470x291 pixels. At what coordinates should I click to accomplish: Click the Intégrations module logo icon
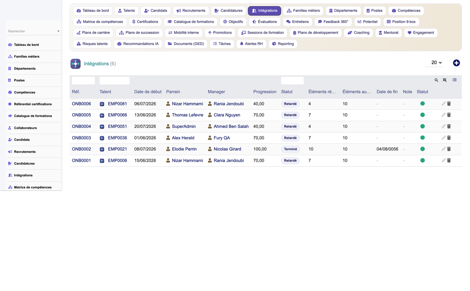coord(75,64)
